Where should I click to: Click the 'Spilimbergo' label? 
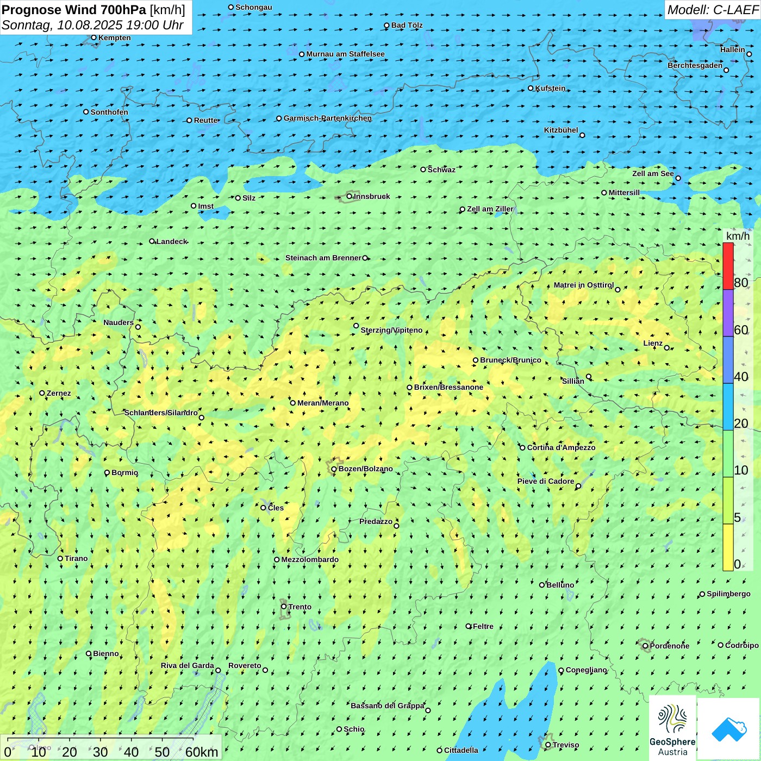point(728,594)
